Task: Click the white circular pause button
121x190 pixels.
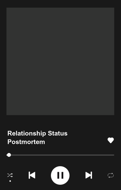Action: (x=60, y=175)
